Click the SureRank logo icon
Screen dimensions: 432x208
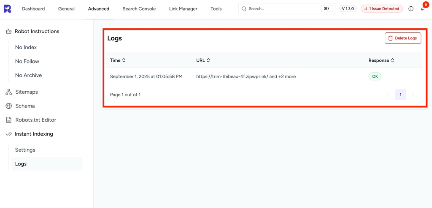point(8,9)
